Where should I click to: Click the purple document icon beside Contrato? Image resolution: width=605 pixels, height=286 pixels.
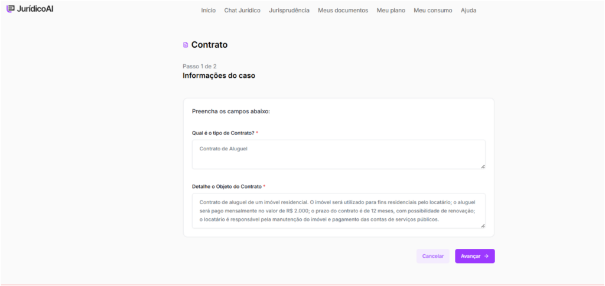tap(186, 45)
